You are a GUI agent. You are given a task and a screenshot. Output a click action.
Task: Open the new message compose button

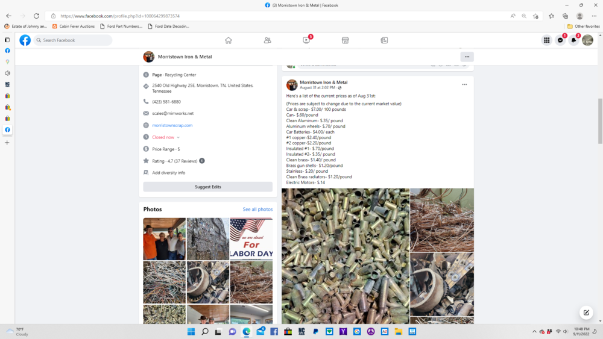pyautogui.click(x=586, y=313)
